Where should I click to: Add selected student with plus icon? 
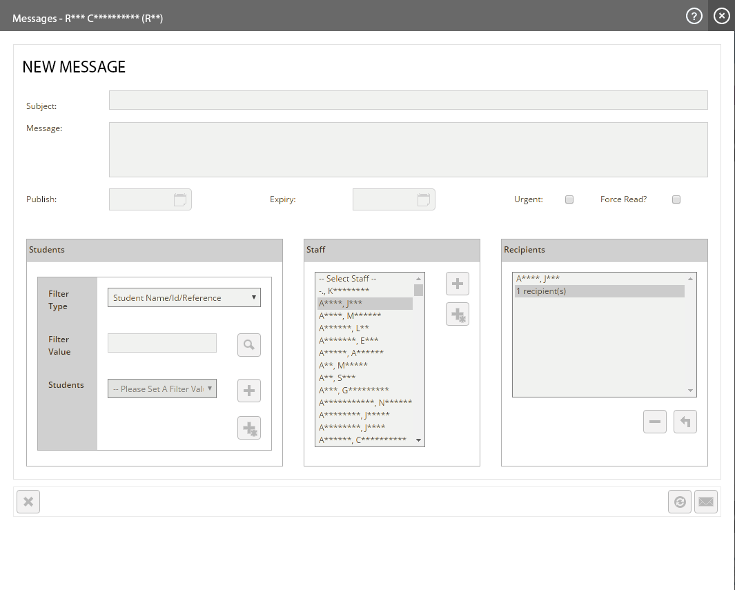pyautogui.click(x=249, y=391)
